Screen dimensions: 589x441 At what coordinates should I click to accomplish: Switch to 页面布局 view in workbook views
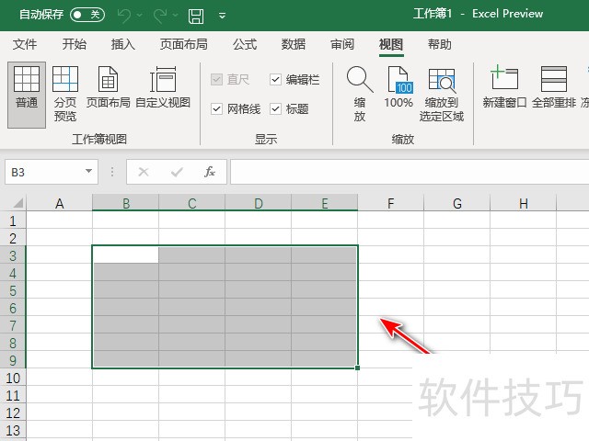click(x=109, y=87)
